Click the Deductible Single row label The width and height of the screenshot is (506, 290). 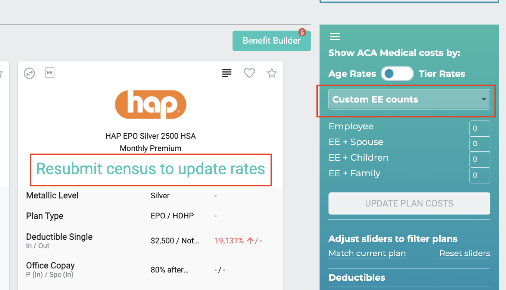[59, 237]
